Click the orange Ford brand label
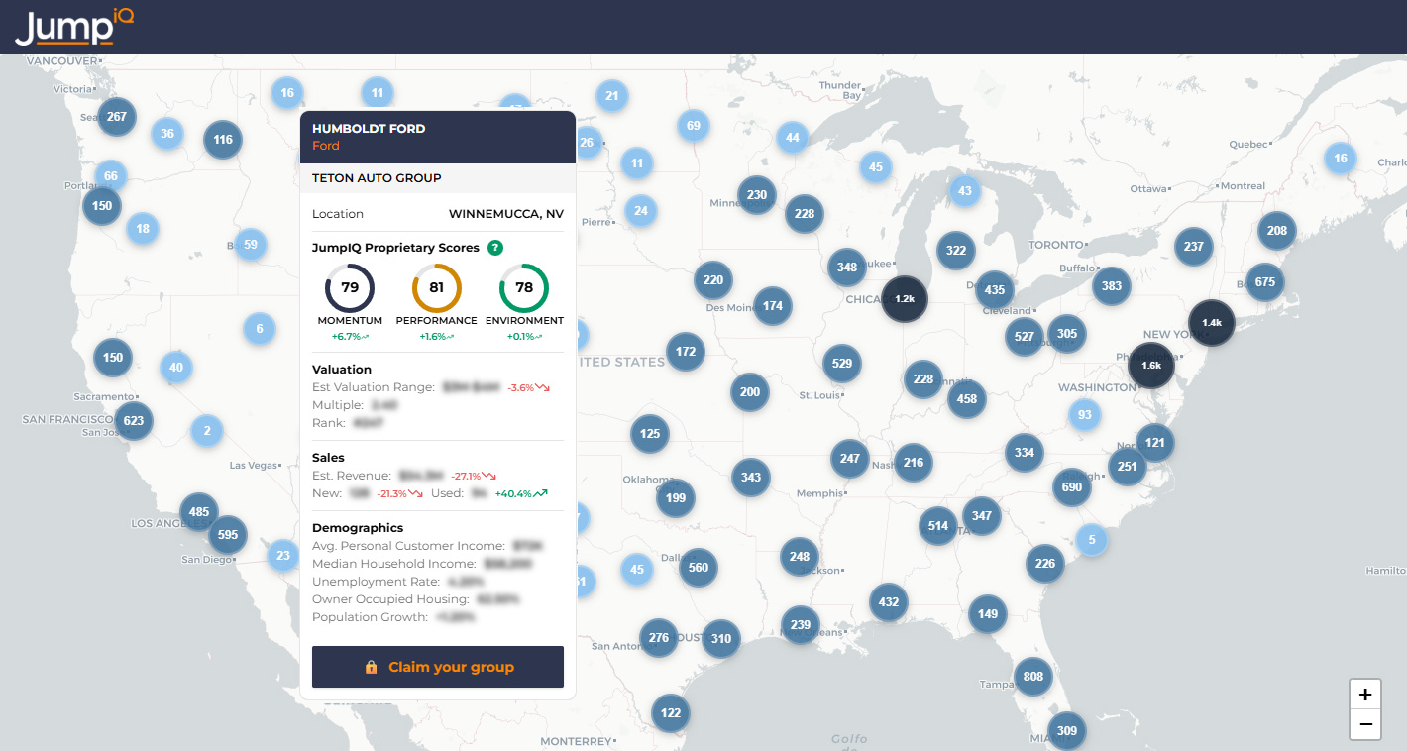This screenshot has height=751, width=1407. 326,146
